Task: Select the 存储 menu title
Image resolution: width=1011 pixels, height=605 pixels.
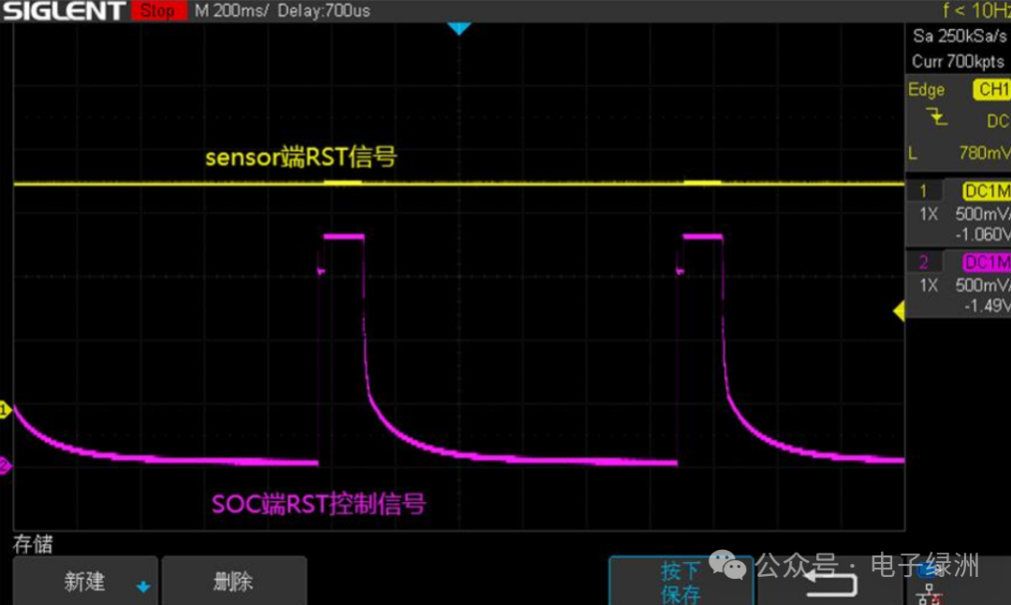Action: click(x=33, y=544)
